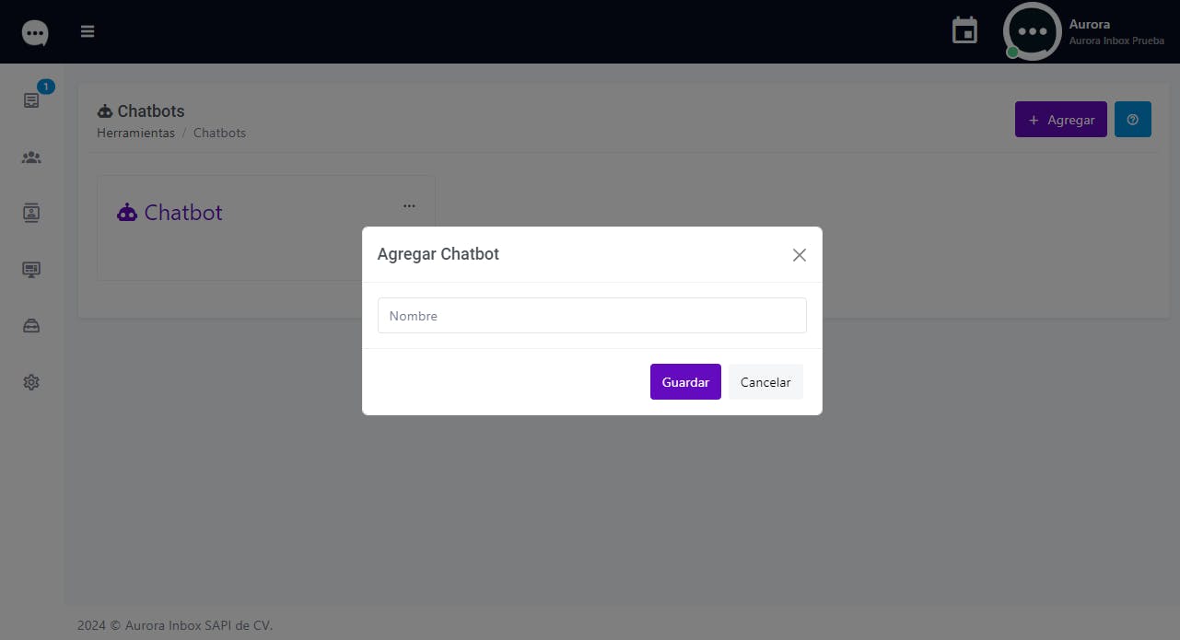Click the user avatar with green status

[1032, 31]
